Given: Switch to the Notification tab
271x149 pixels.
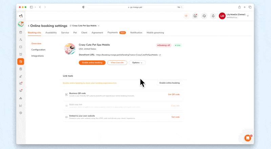Looking at the screenshot, I should pos(136,33).
